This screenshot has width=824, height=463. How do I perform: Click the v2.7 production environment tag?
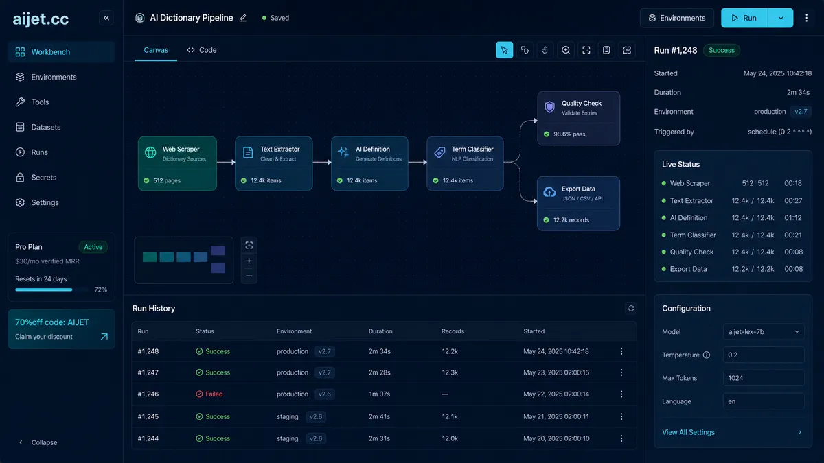(801, 112)
